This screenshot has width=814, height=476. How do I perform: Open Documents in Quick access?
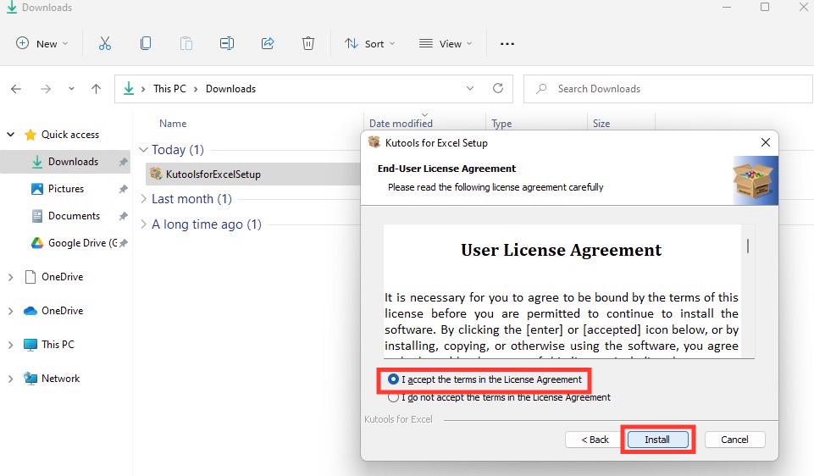pos(74,216)
